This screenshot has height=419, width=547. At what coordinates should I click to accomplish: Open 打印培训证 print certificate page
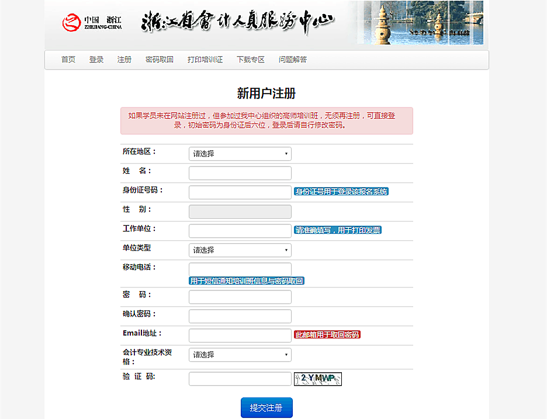[205, 60]
